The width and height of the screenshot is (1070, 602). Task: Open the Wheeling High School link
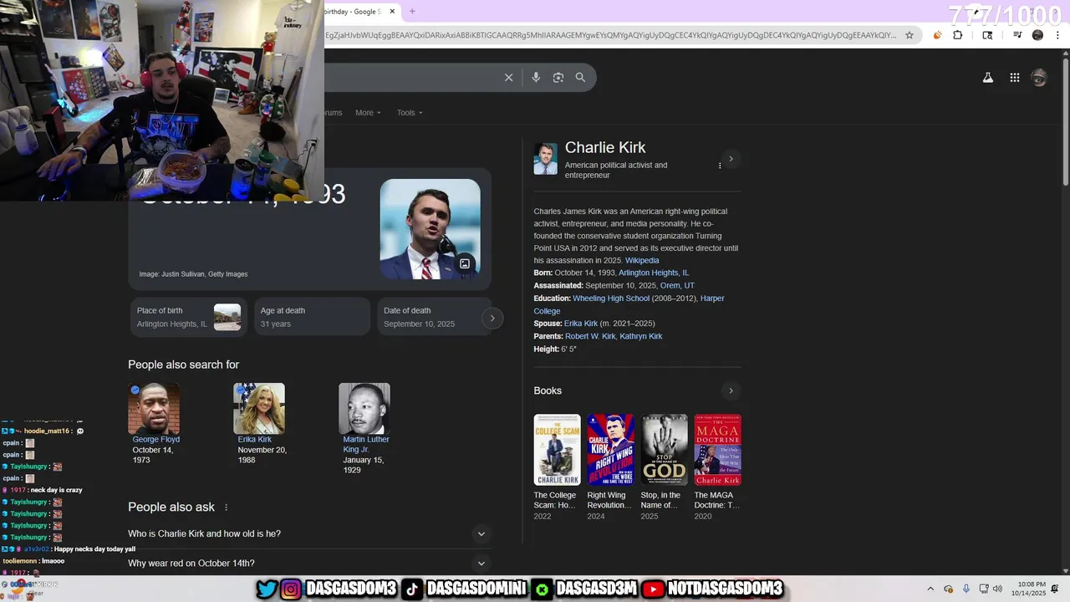611,298
